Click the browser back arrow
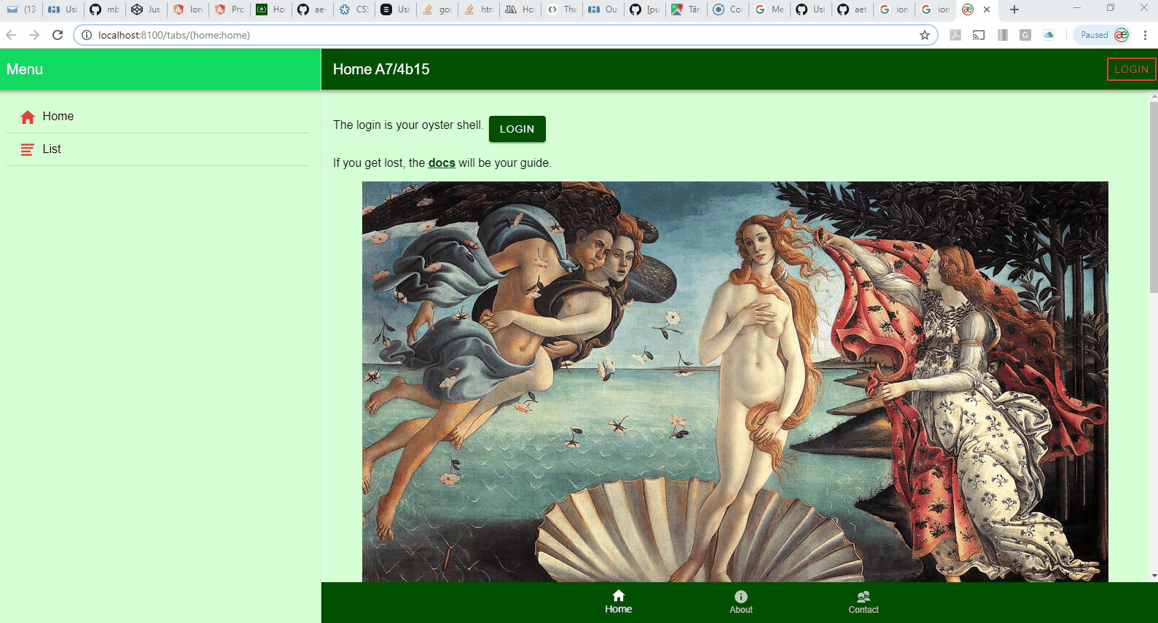 tap(11, 35)
